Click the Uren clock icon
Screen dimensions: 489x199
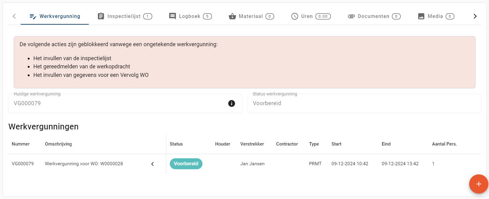click(294, 16)
